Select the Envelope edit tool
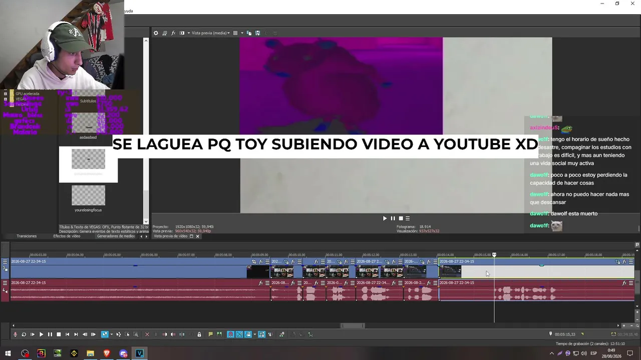Image resolution: width=641 pixels, height=360 pixels. [119, 334]
